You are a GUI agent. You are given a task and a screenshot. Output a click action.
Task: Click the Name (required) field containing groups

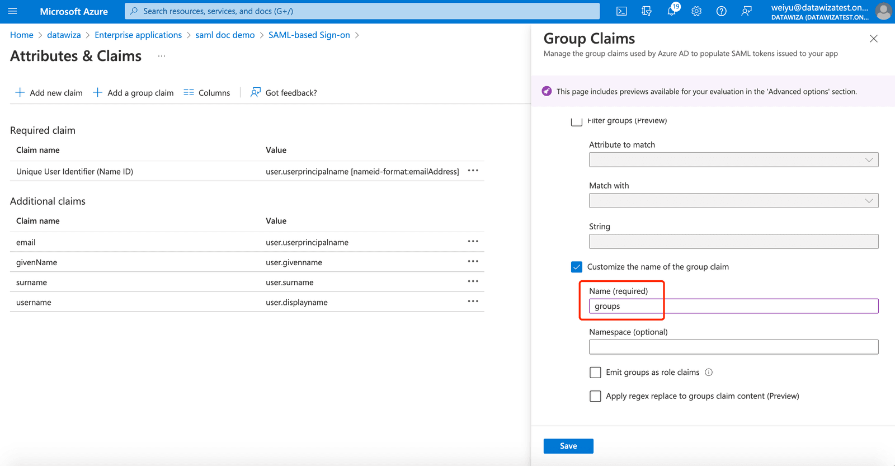(x=733, y=306)
